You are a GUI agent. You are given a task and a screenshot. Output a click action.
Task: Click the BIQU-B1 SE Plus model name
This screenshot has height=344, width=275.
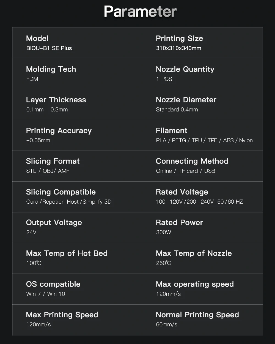49,48
